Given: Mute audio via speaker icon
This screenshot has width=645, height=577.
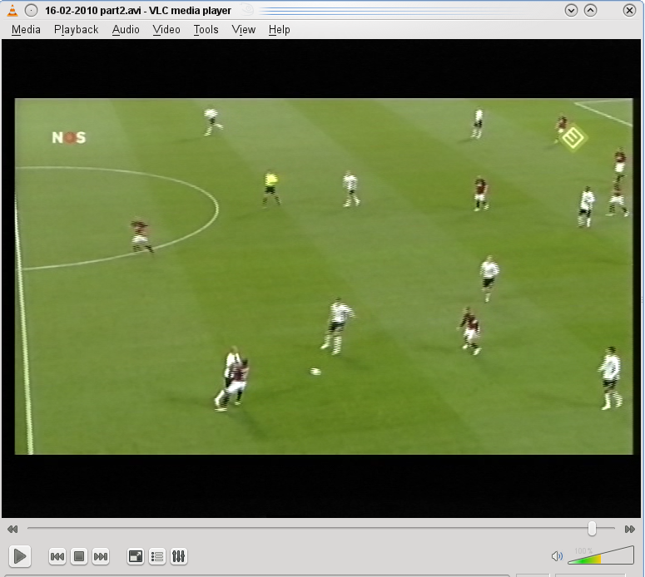Looking at the screenshot, I should [557, 556].
